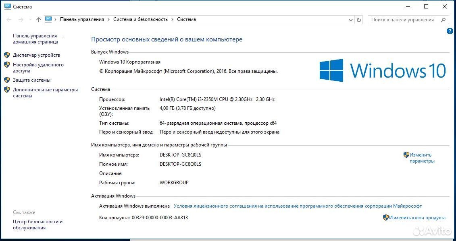The width and height of the screenshot is (456, 241).
Task: Click full name value beside Полное имя
Action: tap(180, 164)
